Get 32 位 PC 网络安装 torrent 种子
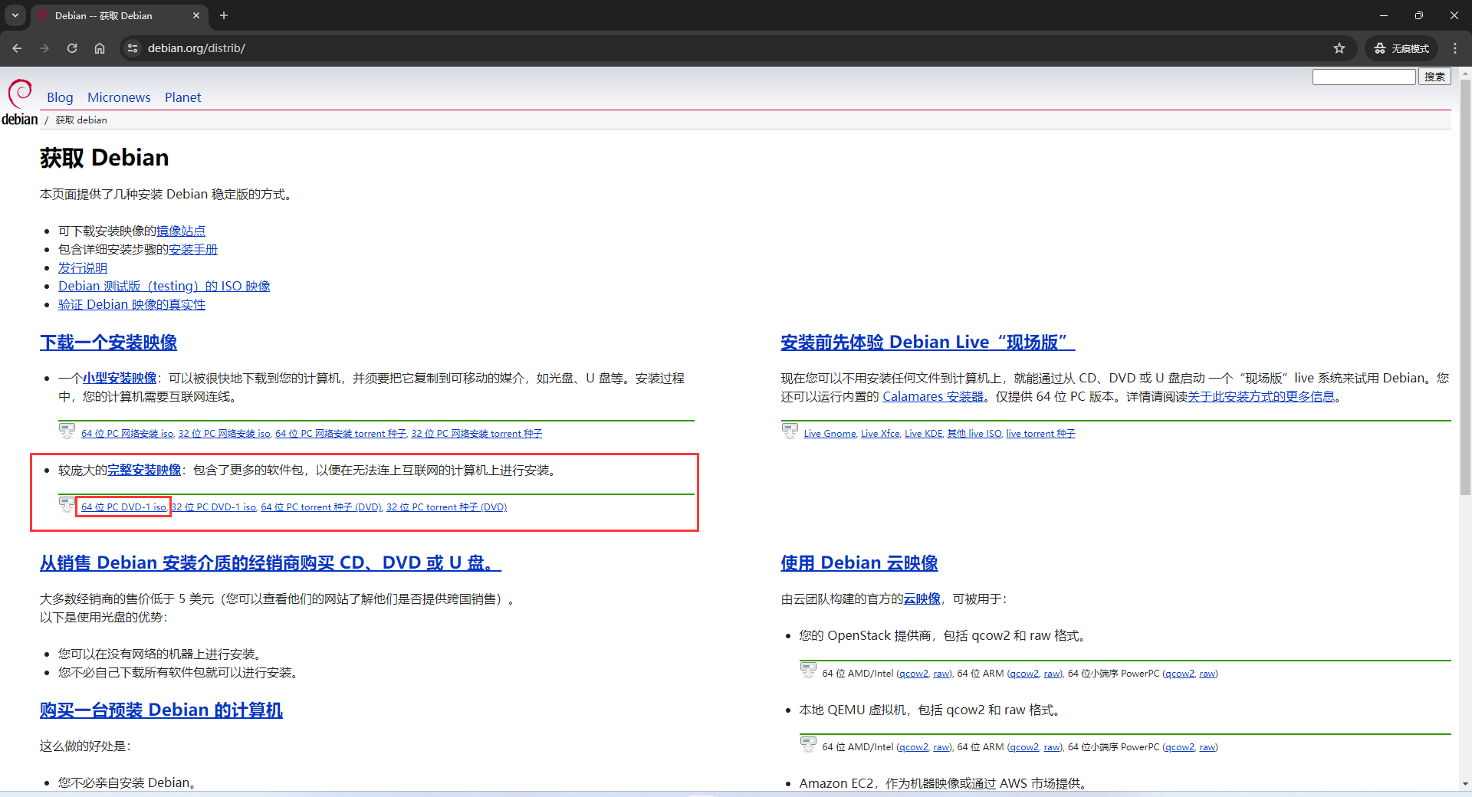 (477, 434)
